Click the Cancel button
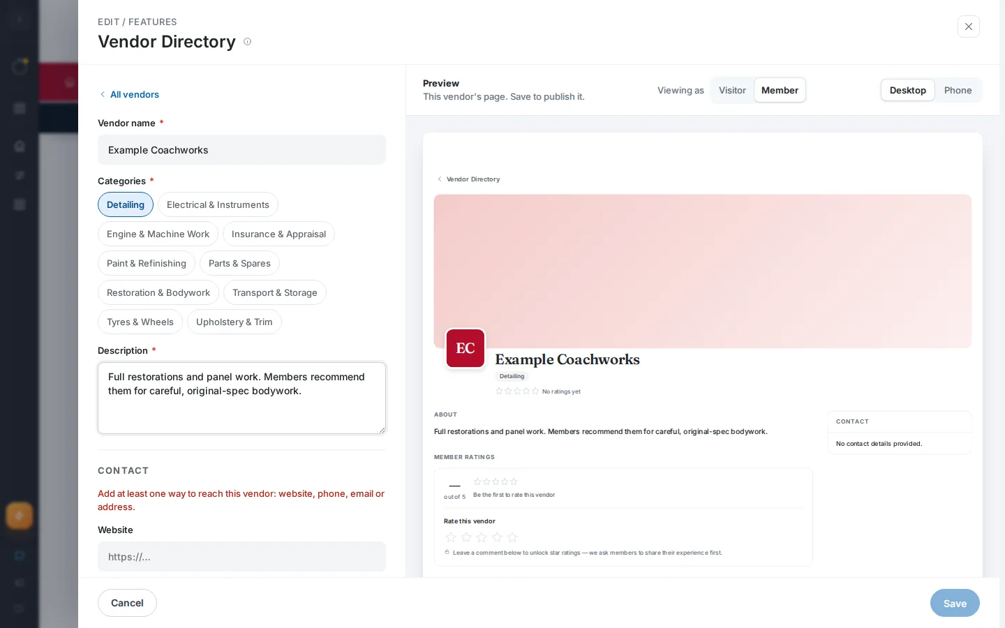This screenshot has height=628, width=1005. [127, 603]
